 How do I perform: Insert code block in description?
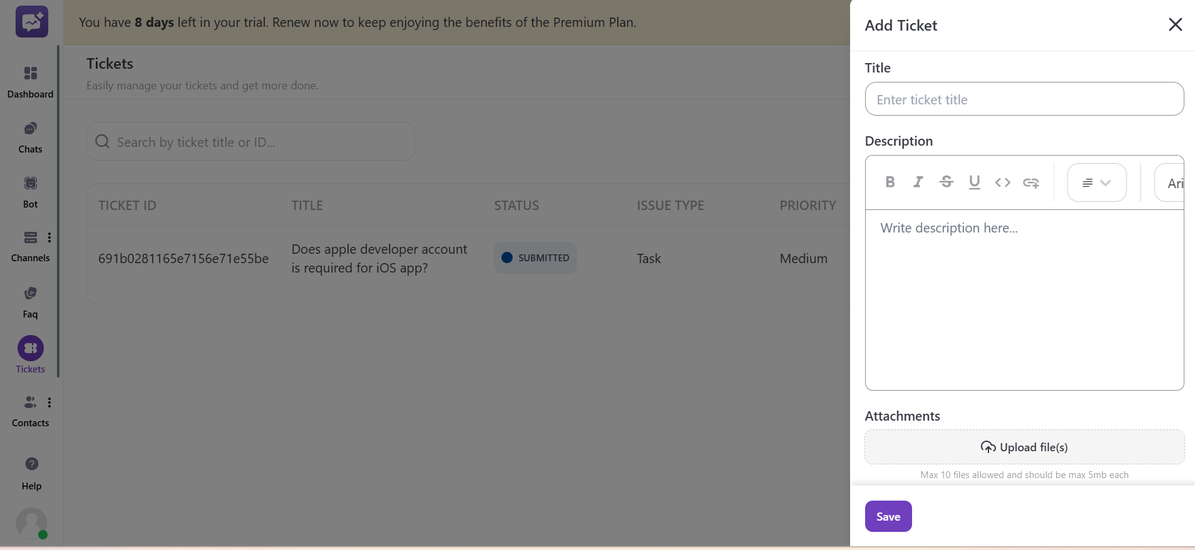tap(1003, 182)
